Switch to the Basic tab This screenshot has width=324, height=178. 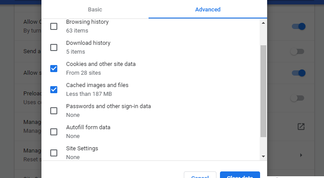[x=95, y=9]
